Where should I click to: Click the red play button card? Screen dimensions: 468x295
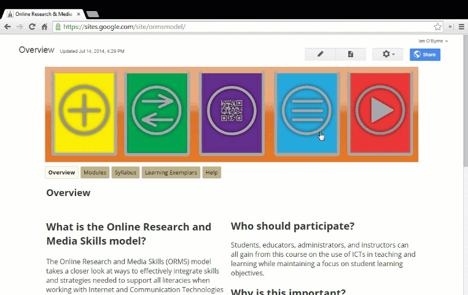[x=380, y=114]
